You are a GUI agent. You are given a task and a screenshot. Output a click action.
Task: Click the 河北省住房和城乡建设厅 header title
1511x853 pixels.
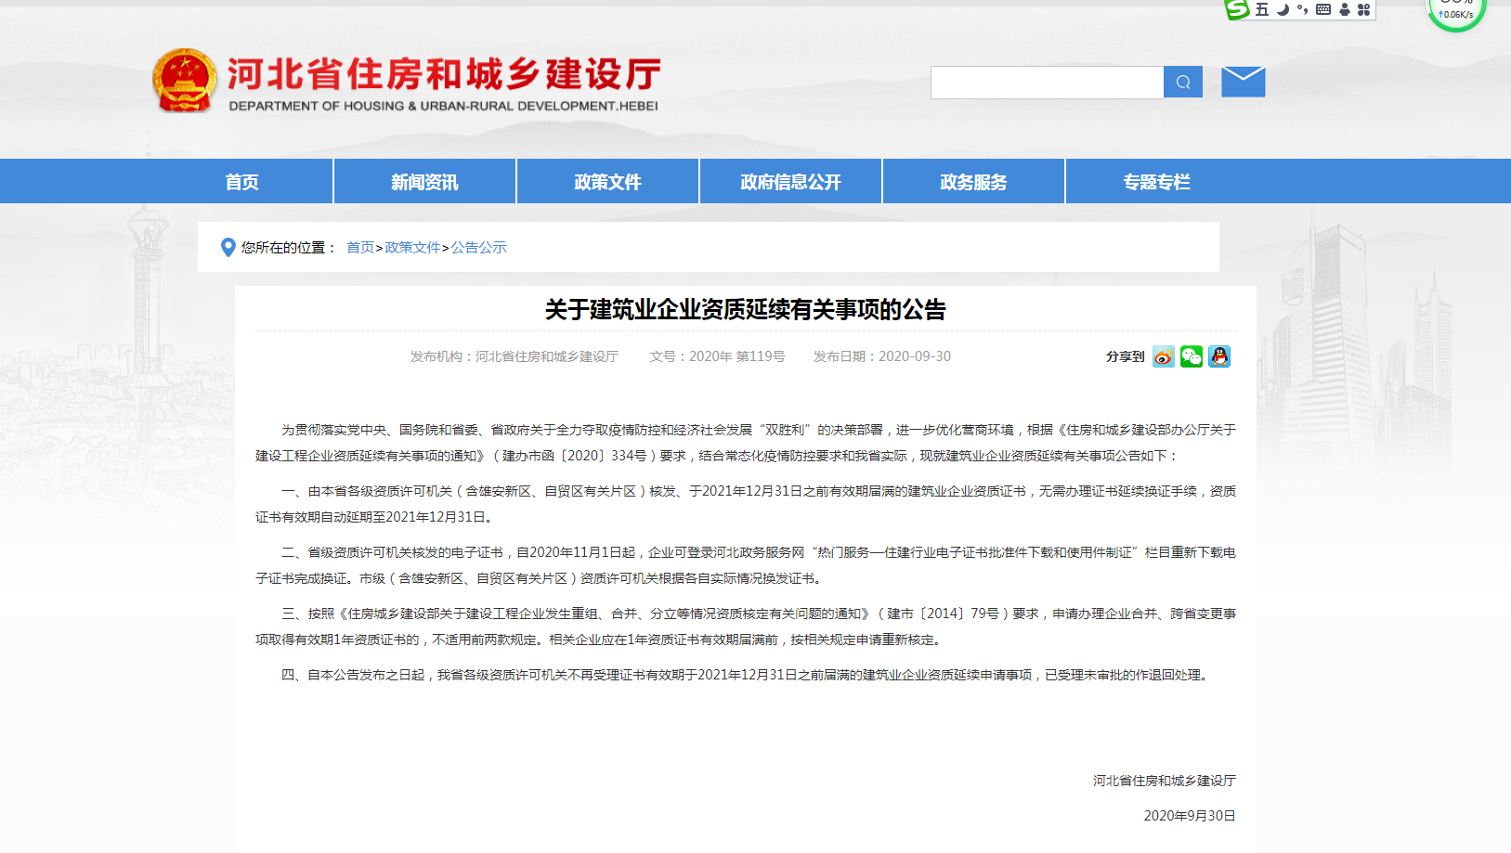coord(444,73)
